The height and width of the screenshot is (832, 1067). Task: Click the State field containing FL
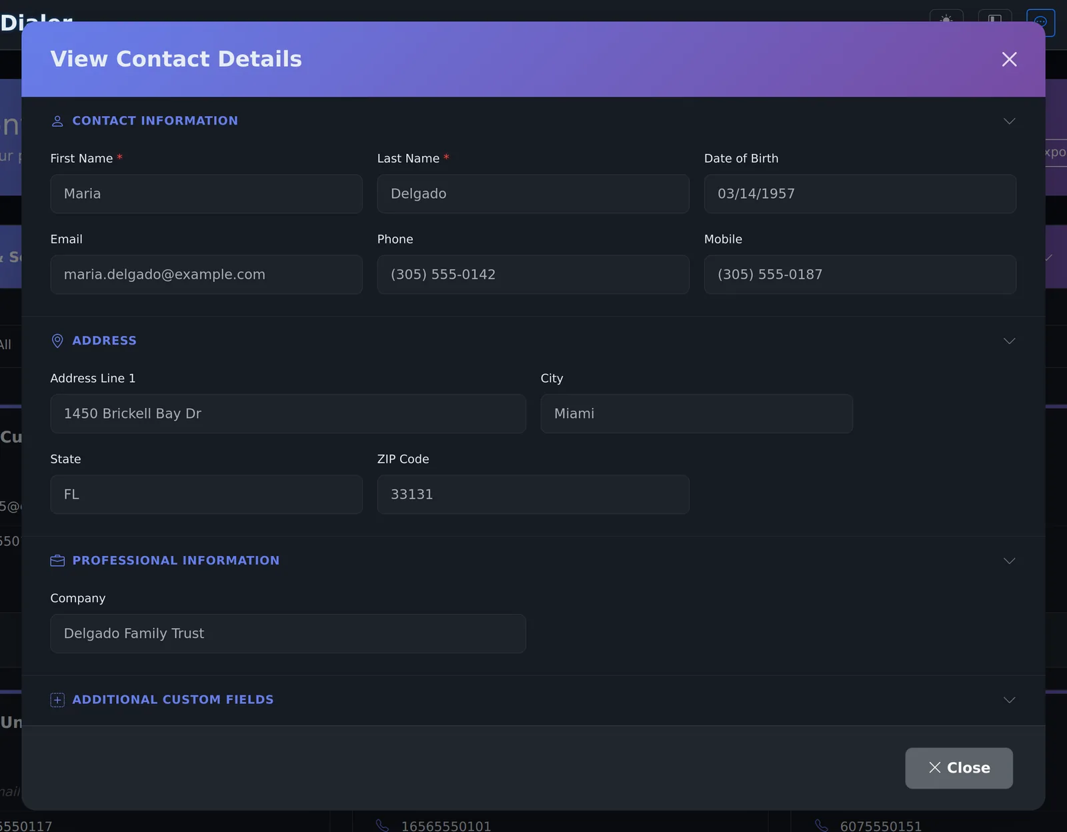(x=206, y=495)
